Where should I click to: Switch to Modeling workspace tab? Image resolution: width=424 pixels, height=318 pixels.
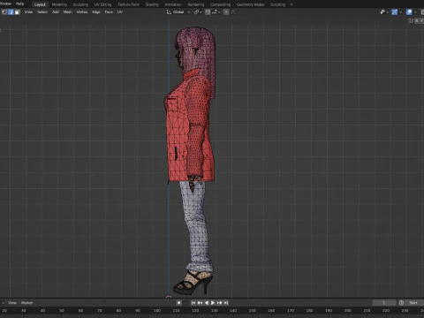(x=59, y=4)
